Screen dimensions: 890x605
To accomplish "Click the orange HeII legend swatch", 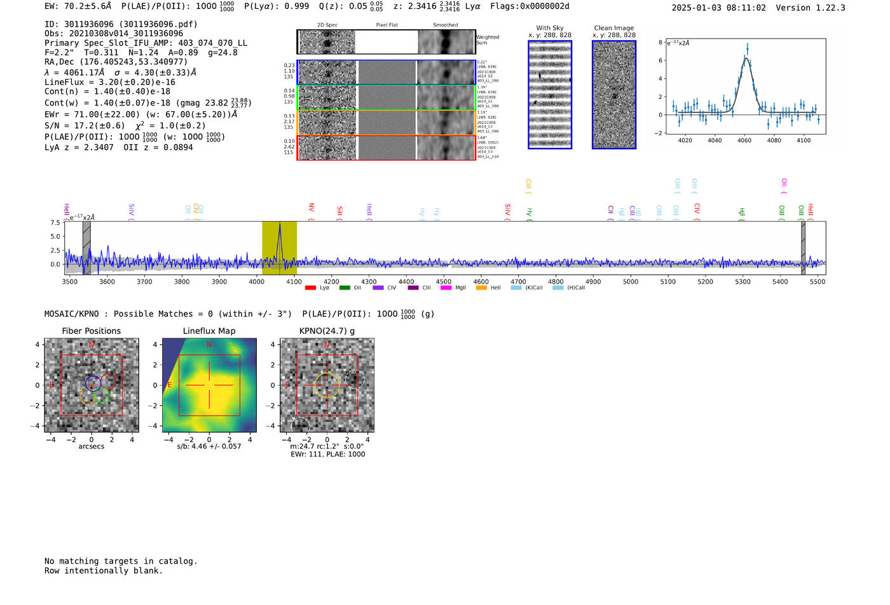I will click(x=481, y=288).
